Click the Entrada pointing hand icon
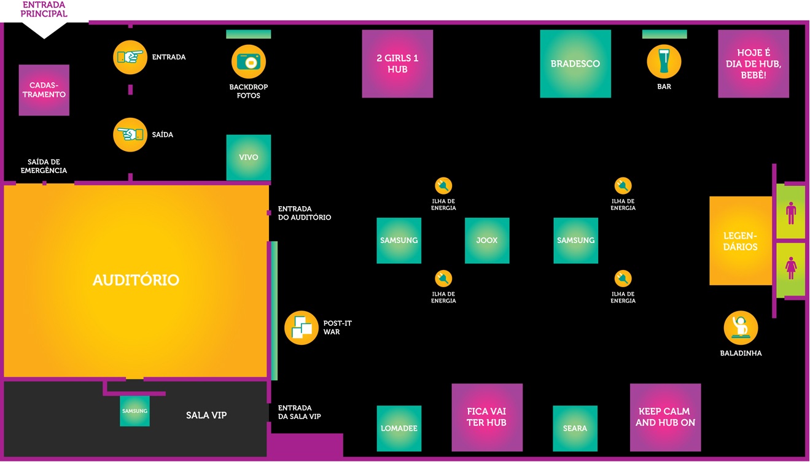The height and width of the screenshot is (462, 810). tap(130, 57)
